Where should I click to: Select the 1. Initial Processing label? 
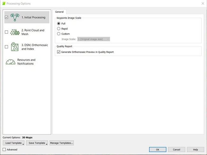(33, 17)
